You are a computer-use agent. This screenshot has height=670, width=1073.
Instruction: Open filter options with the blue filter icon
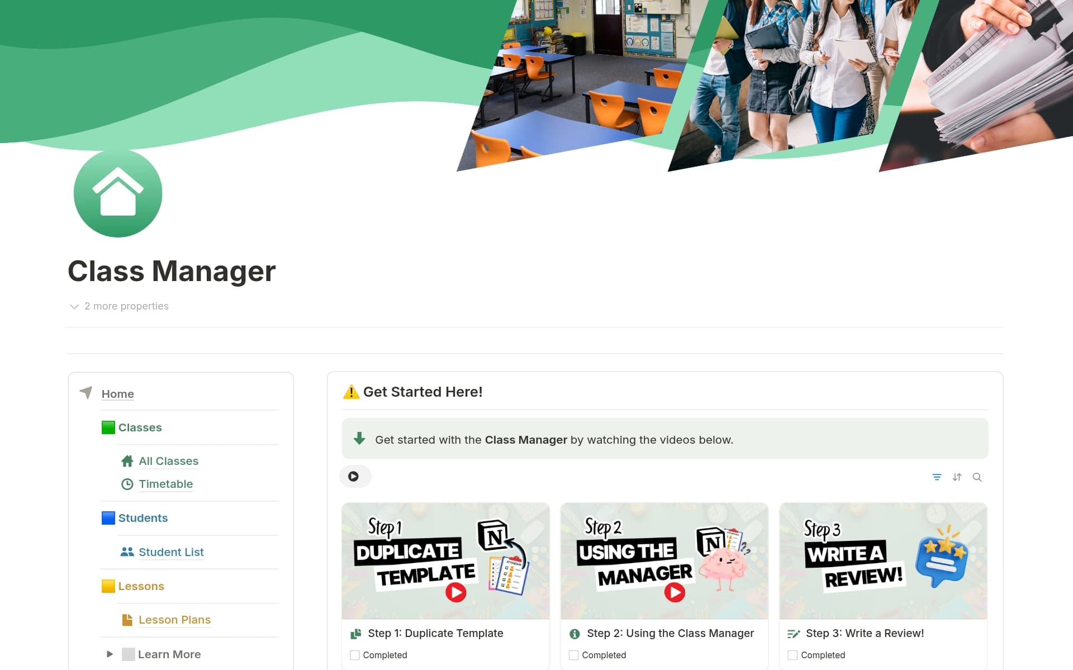coord(937,477)
